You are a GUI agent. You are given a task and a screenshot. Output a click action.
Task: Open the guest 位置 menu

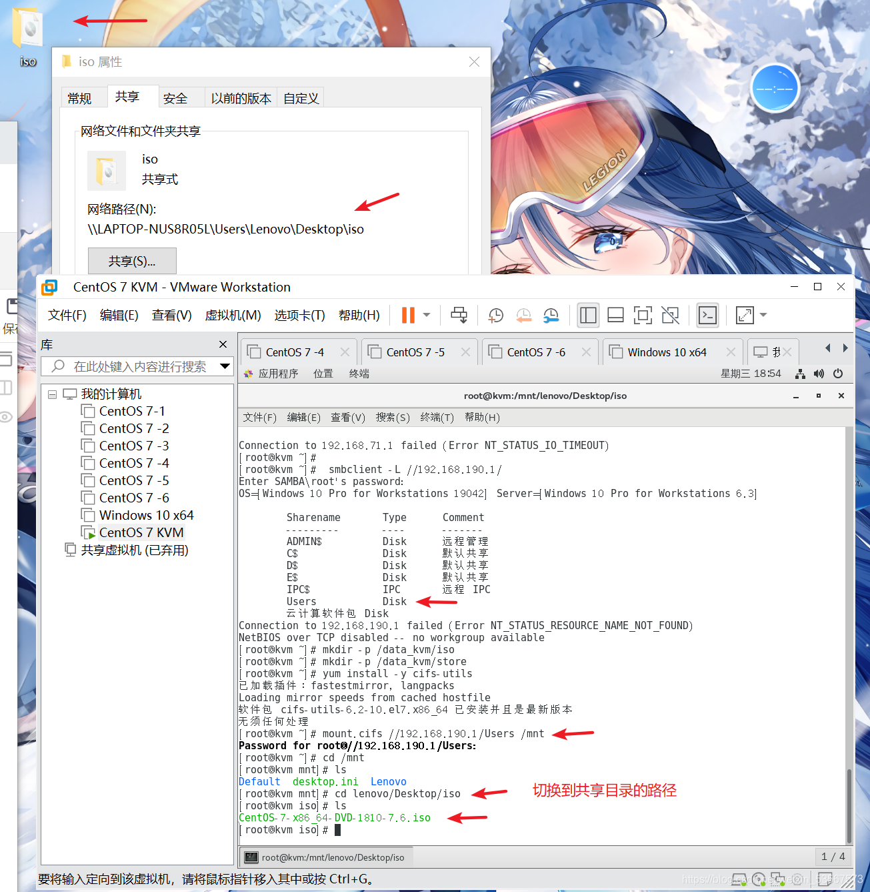point(323,374)
